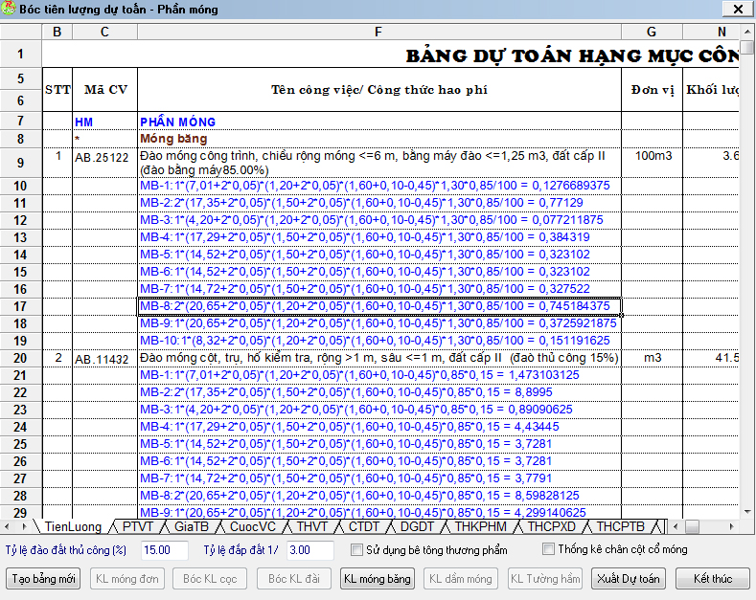
Task: Select column N header
Action: (711, 32)
